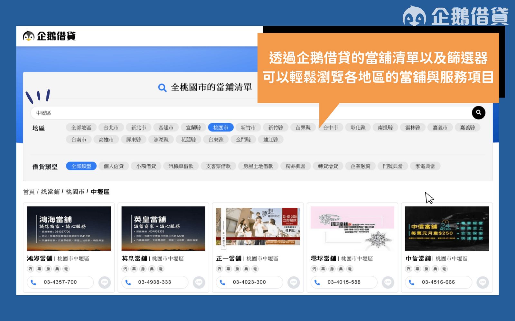Viewport: 515px width, 321px height.
Task: Open LINE chat icon on 英皇當舖 card
Action: click(x=199, y=282)
